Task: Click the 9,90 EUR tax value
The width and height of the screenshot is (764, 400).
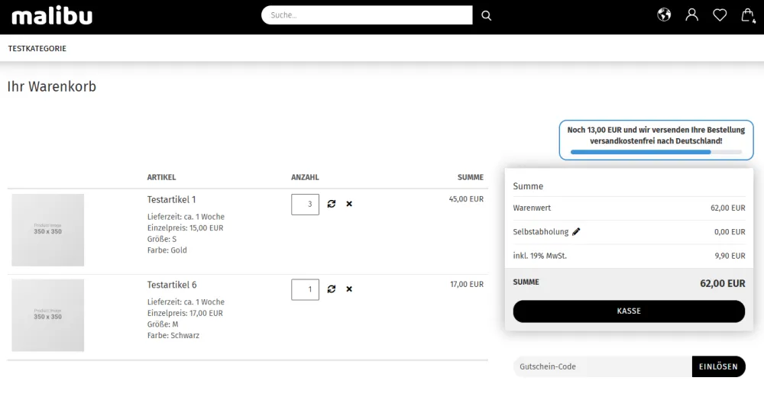Action: point(730,256)
